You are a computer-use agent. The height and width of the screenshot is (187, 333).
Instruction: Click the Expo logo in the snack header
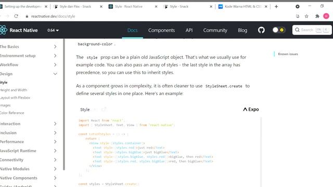(x=251, y=110)
